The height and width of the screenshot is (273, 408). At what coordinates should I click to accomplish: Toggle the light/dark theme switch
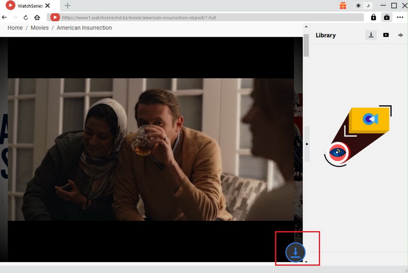pyautogui.click(x=363, y=6)
